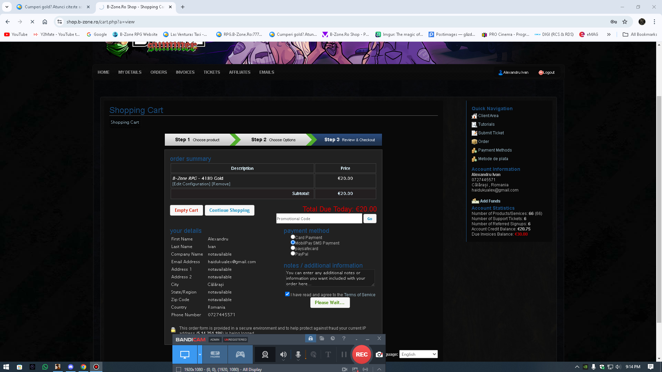Focus the Promotional Code input field
The height and width of the screenshot is (372, 662).
319,219
